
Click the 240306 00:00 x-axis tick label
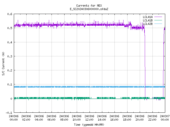(x=14, y=118)
